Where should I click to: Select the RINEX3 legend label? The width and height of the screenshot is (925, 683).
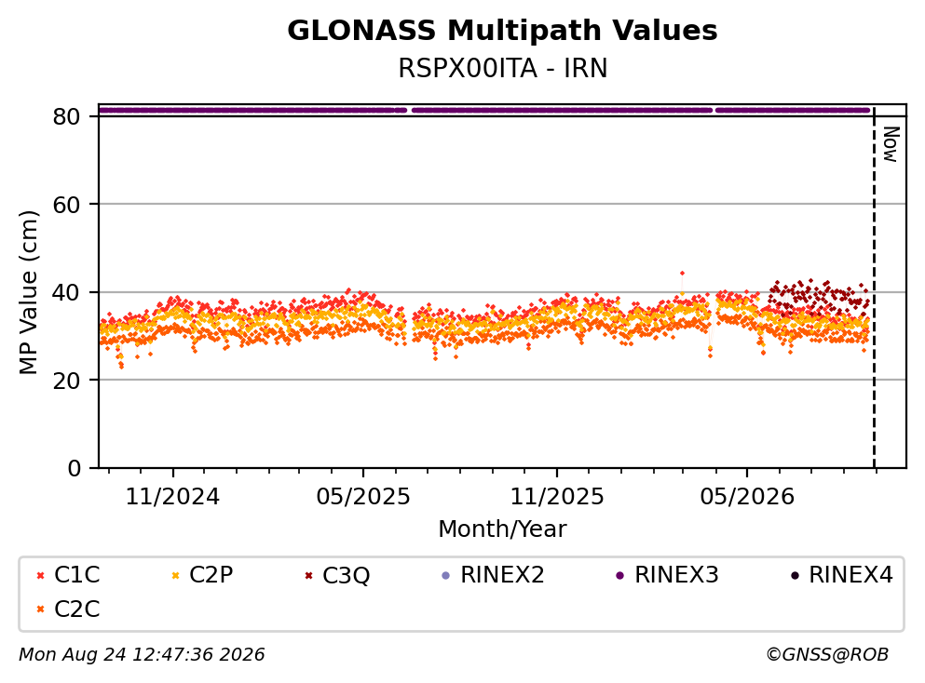tap(676, 574)
